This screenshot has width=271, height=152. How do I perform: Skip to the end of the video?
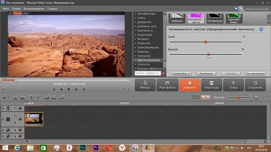84,89
